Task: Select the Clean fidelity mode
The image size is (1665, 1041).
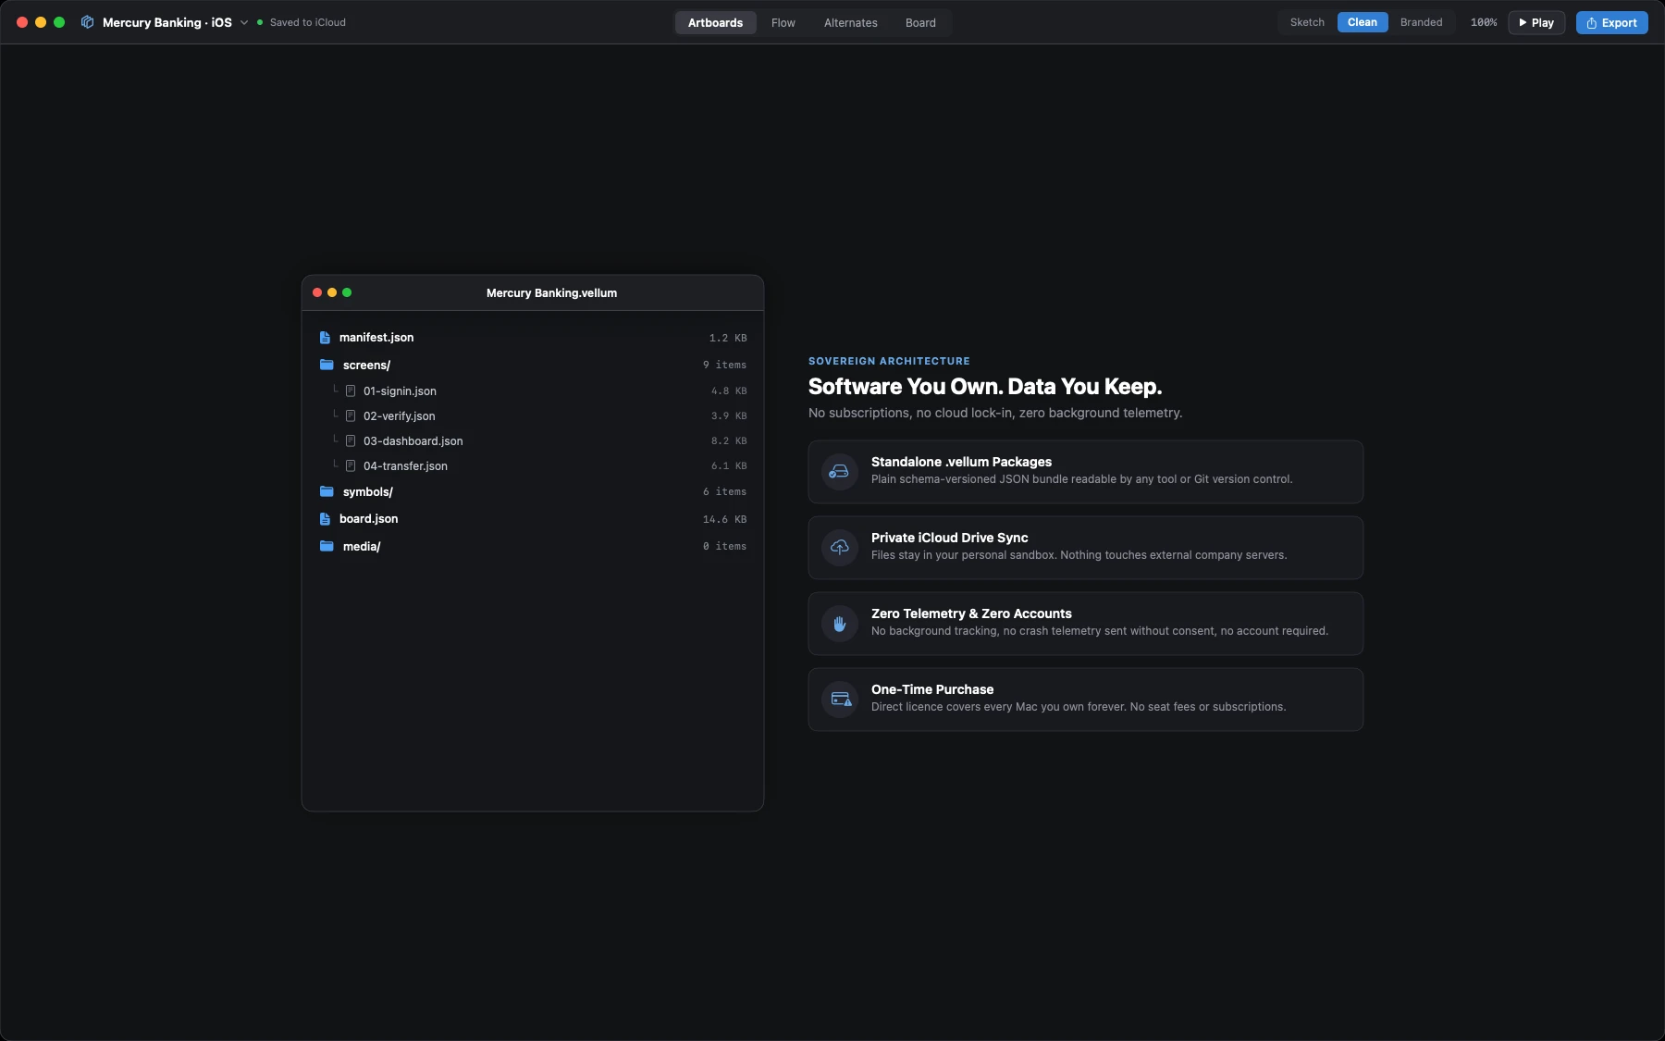Action: 1363,22
